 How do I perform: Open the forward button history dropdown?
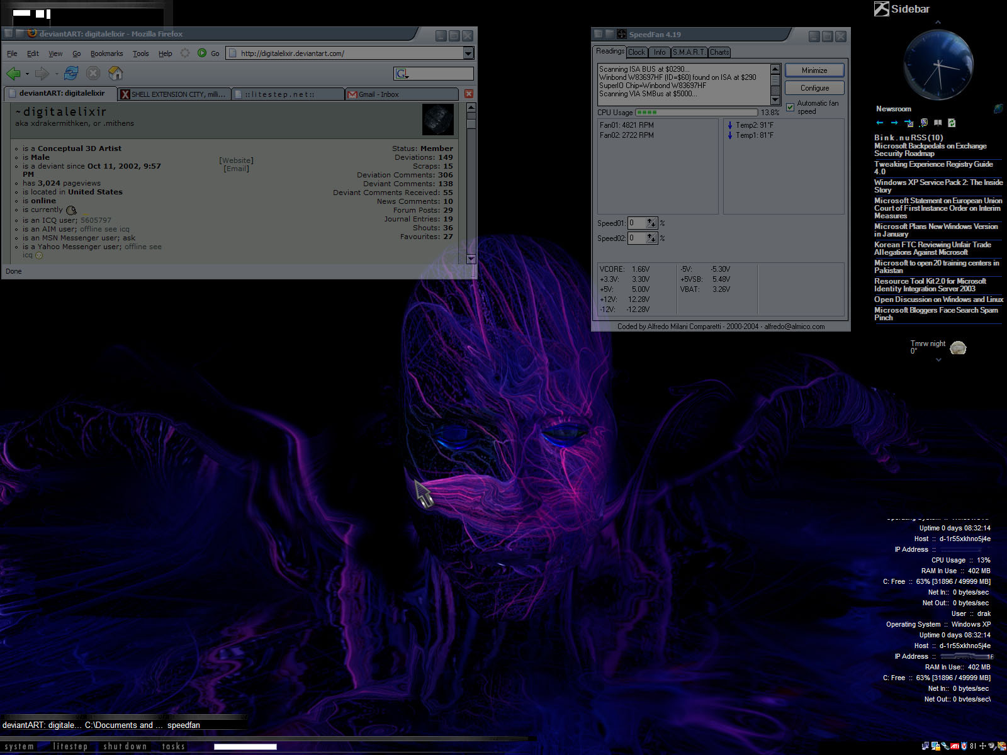pos(56,74)
